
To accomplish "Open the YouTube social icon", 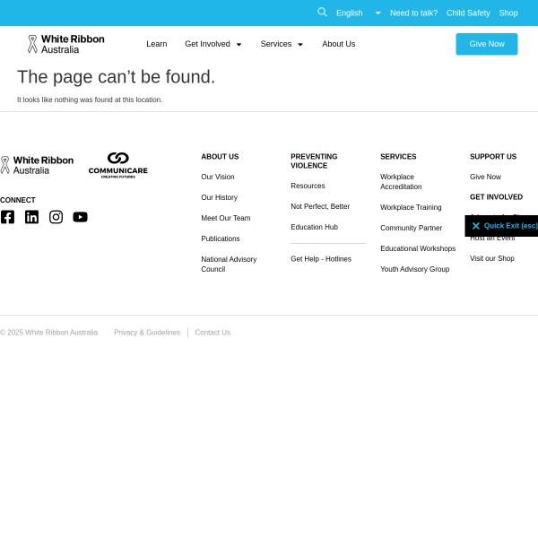I will (x=80, y=217).
